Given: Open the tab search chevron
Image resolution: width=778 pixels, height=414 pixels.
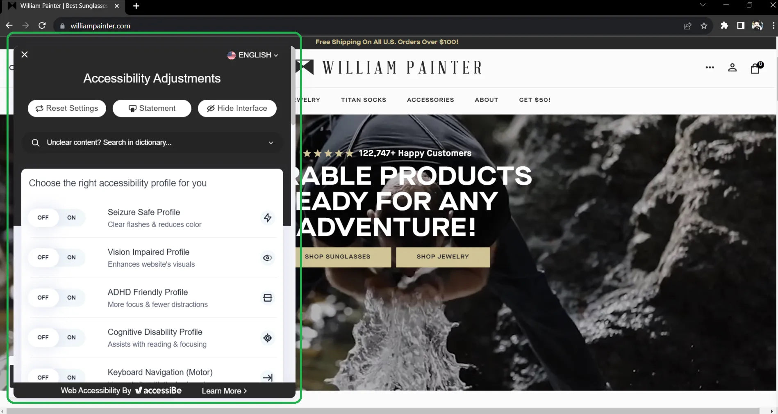Looking at the screenshot, I should pos(703,5).
